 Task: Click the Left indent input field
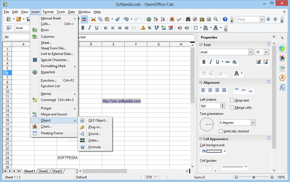(210, 106)
